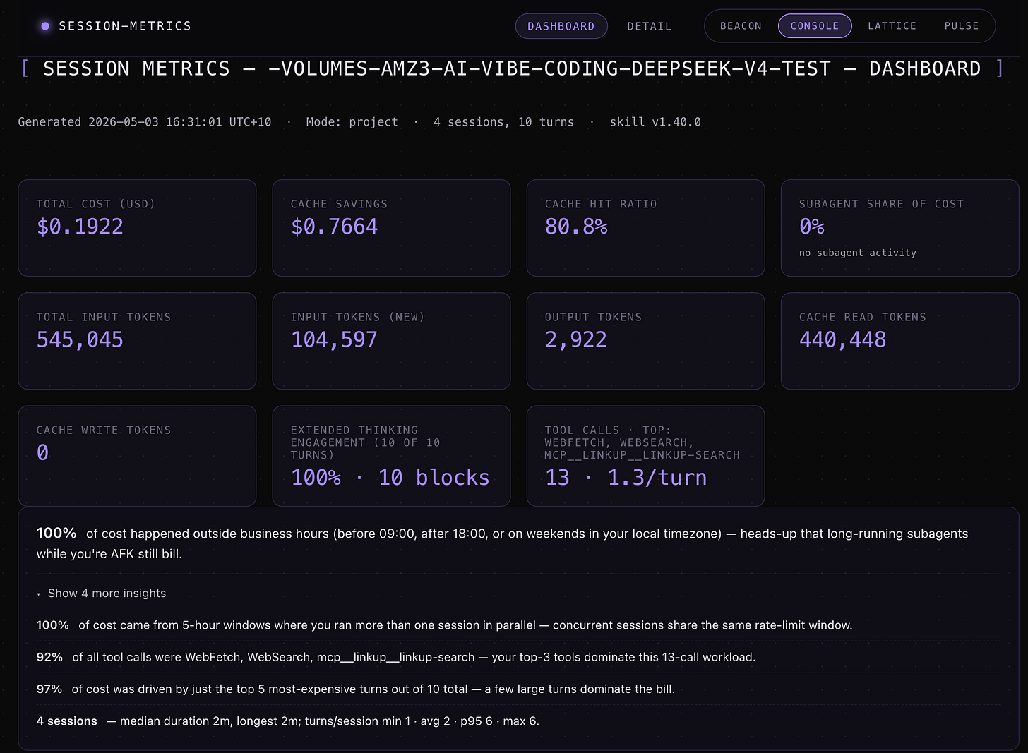
Task: Click the "CACHE READ TOKENS" card label
Action: [x=863, y=317]
